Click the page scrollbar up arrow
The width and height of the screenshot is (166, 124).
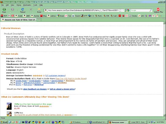coord(164,23)
